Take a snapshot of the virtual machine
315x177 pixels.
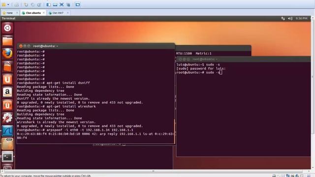click(26, 4)
